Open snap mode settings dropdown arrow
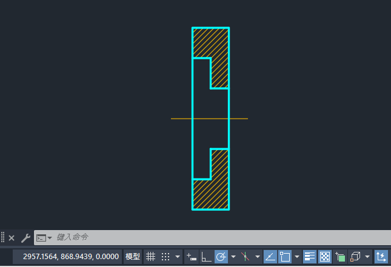The height and width of the screenshot is (267, 391). tap(178, 257)
